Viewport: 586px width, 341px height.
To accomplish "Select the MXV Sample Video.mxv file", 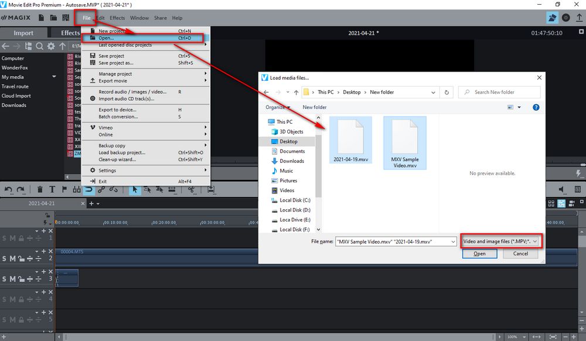I will (405, 143).
